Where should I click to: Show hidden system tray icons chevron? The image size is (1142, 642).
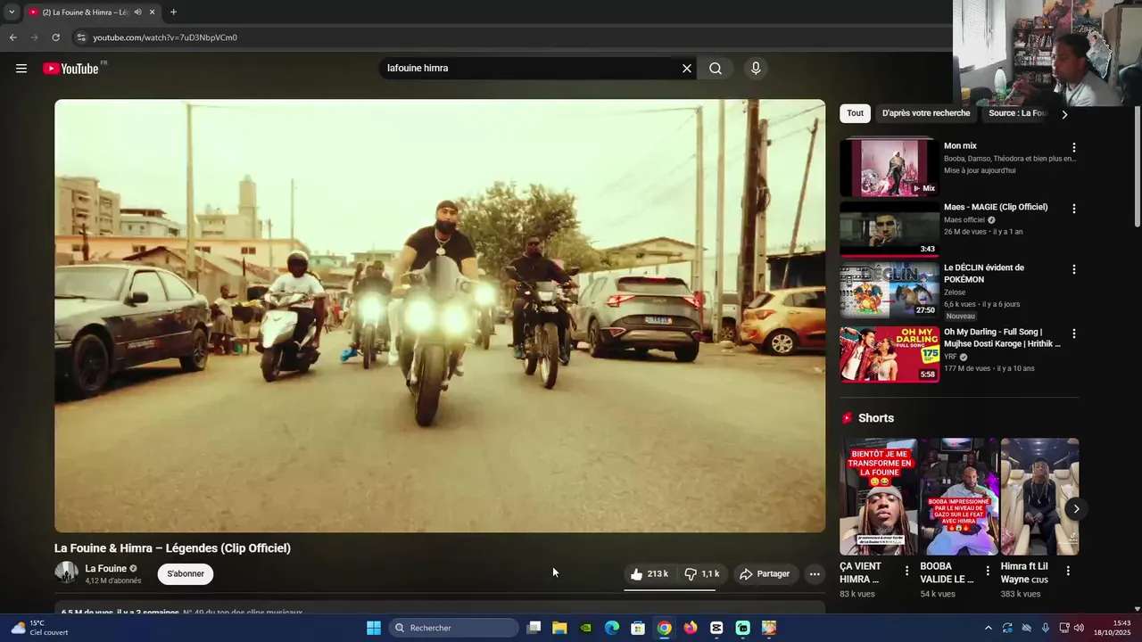click(988, 628)
